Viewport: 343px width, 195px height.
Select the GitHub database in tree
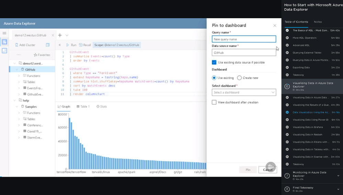(30, 69)
